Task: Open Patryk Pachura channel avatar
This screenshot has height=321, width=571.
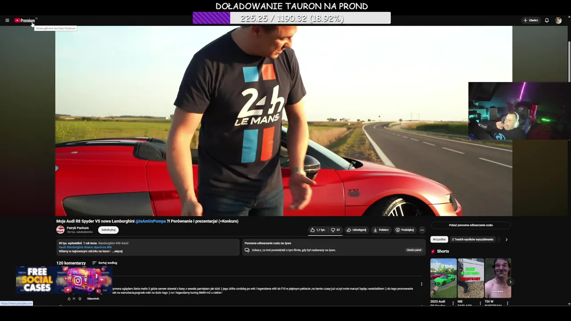Action: pyautogui.click(x=60, y=230)
